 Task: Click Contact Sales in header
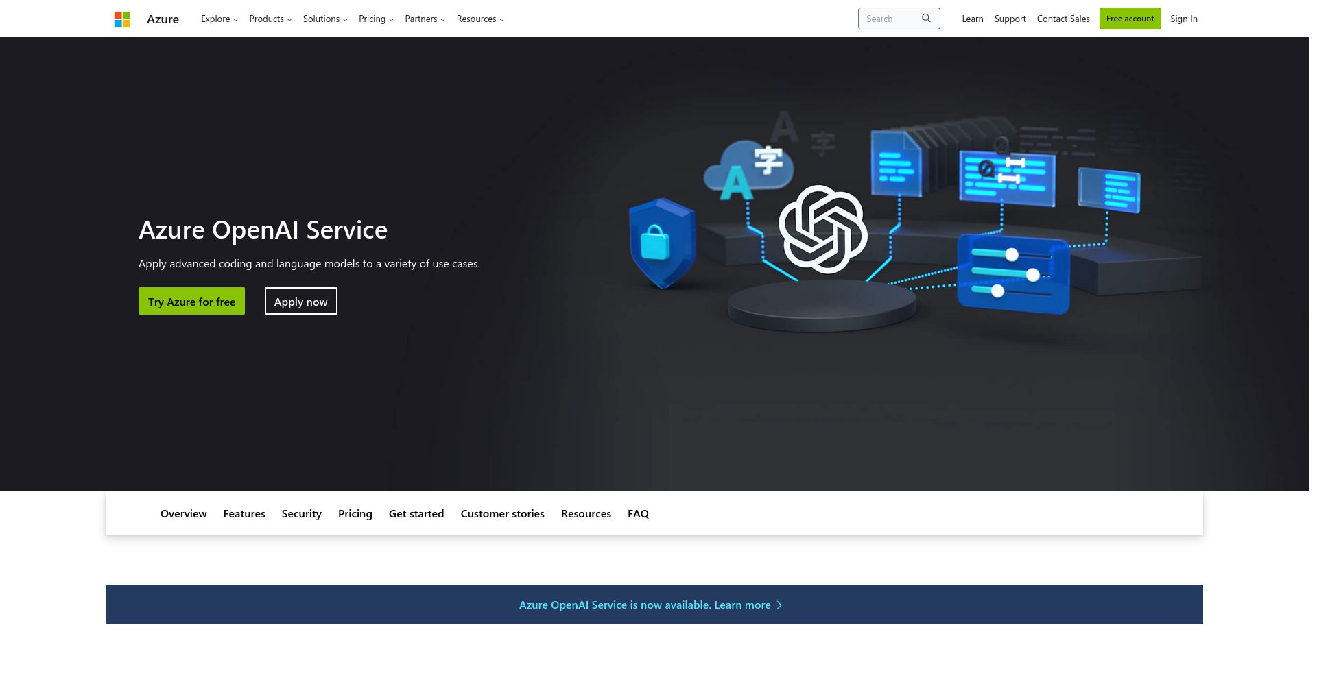point(1063,19)
